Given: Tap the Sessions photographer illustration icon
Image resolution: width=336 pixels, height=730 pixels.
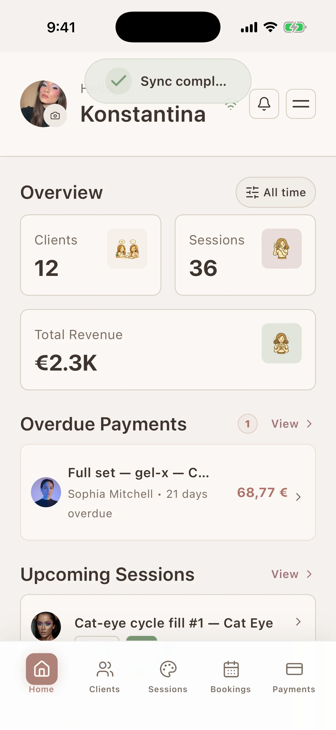Looking at the screenshot, I should (x=281, y=249).
